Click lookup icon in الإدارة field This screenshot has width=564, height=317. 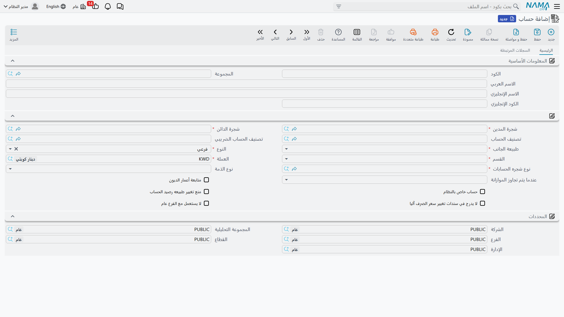coord(286,249)
